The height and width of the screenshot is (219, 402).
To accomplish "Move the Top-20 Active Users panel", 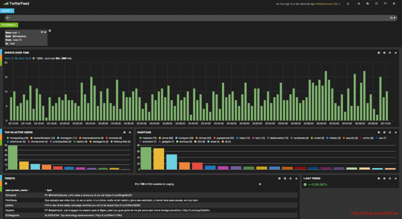I will 130,132.
